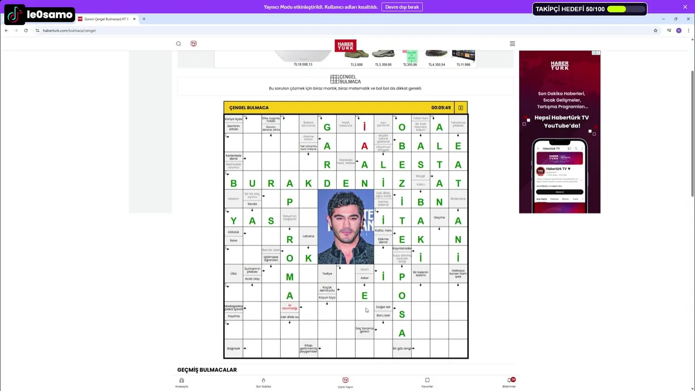695x391 pixels.
Task: Click the Açıklı olay clue
Action: [252, 279]
